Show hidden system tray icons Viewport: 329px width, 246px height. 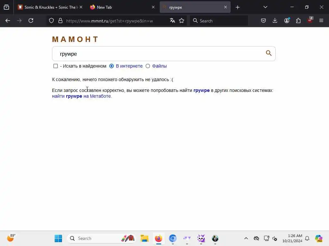click(x=246, y=238)
